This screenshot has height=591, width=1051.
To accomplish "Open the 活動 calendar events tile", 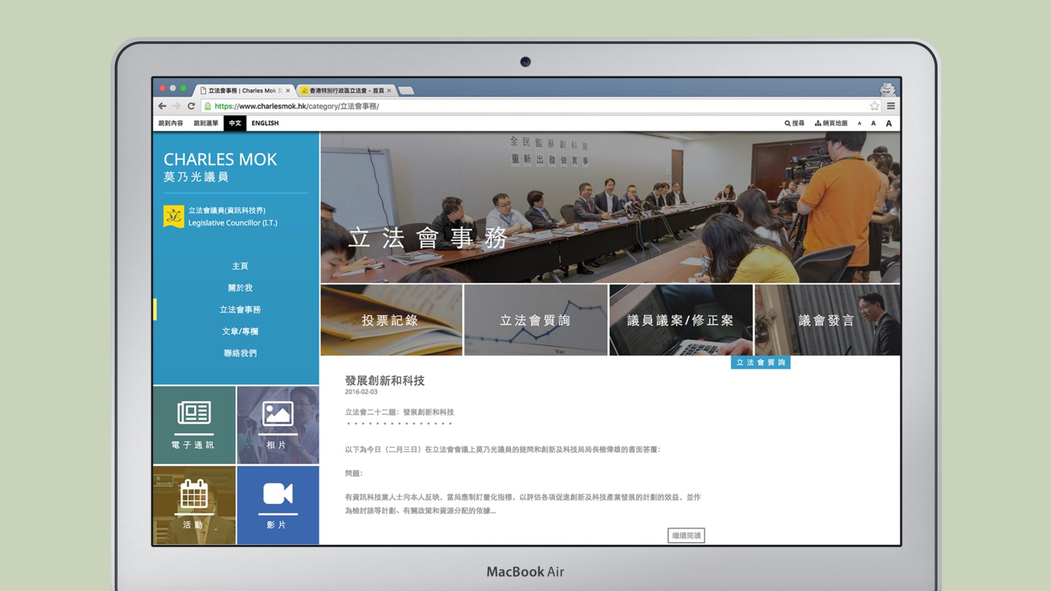I will [194, 505].
